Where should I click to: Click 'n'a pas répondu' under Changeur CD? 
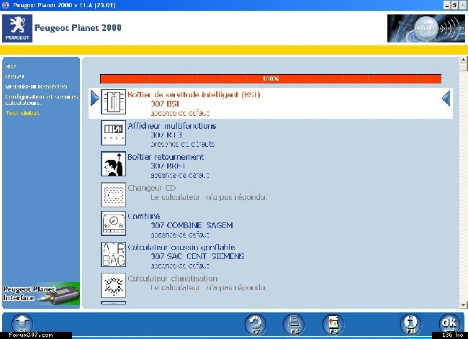point(236,197)
